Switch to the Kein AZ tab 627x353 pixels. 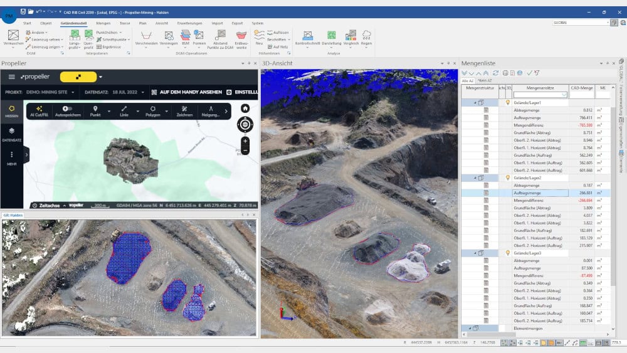point(484,81)
